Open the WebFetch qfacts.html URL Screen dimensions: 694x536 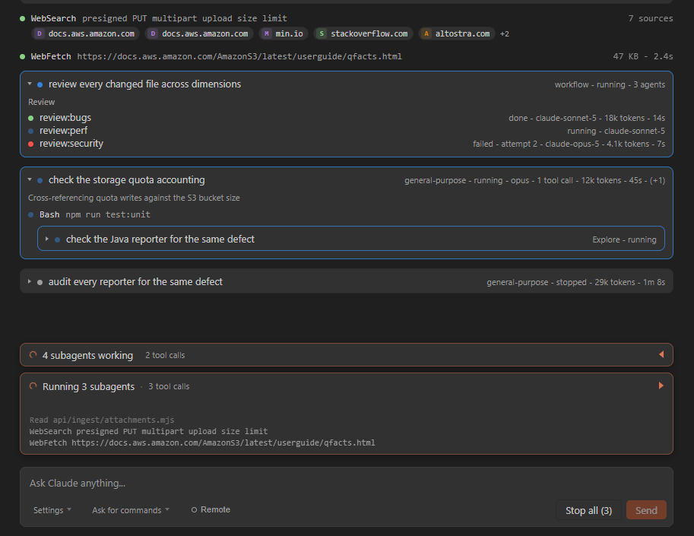coord(239,57)
